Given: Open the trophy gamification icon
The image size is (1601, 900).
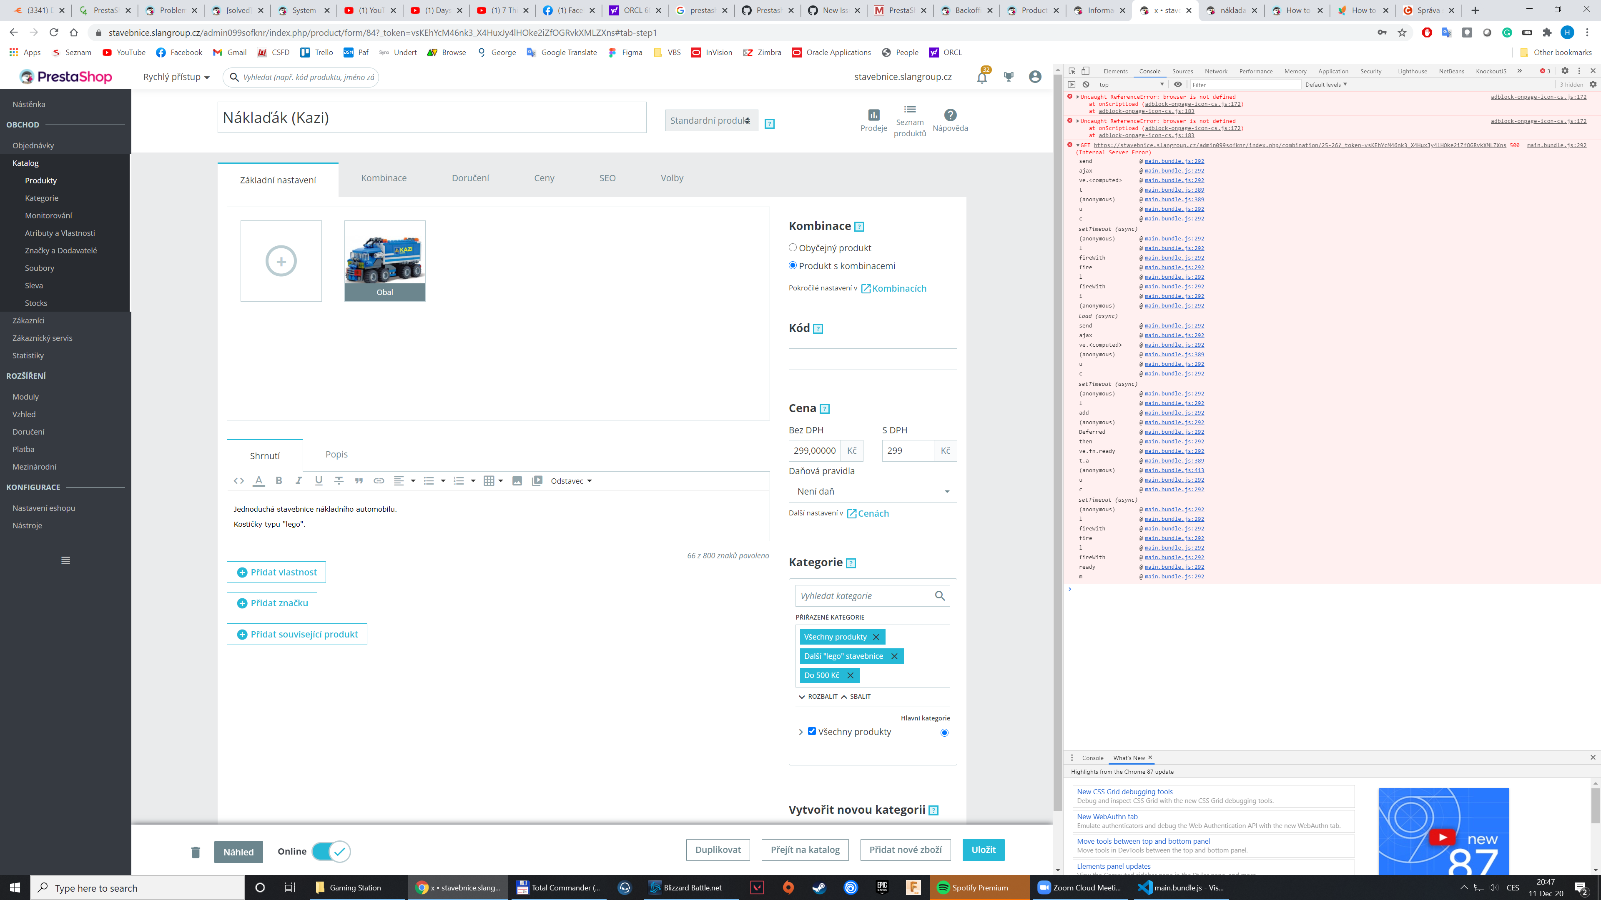Looking at the screenshot, I should (1009, 77).
